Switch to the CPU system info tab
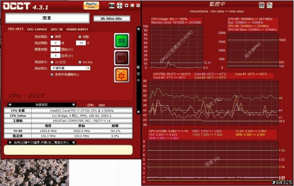The image size is (294, 186). 90,105
